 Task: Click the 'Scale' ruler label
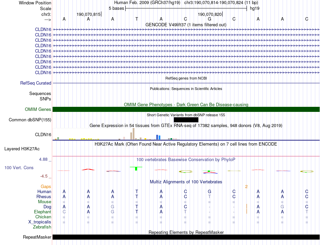click(45, 8)
